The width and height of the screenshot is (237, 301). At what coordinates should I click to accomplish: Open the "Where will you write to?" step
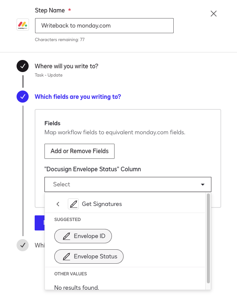point(66,66)
